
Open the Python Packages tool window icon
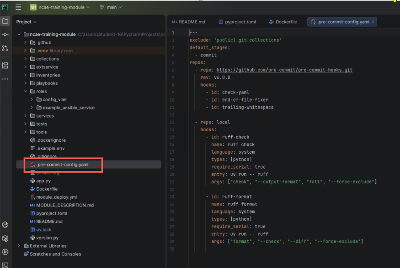5,238
